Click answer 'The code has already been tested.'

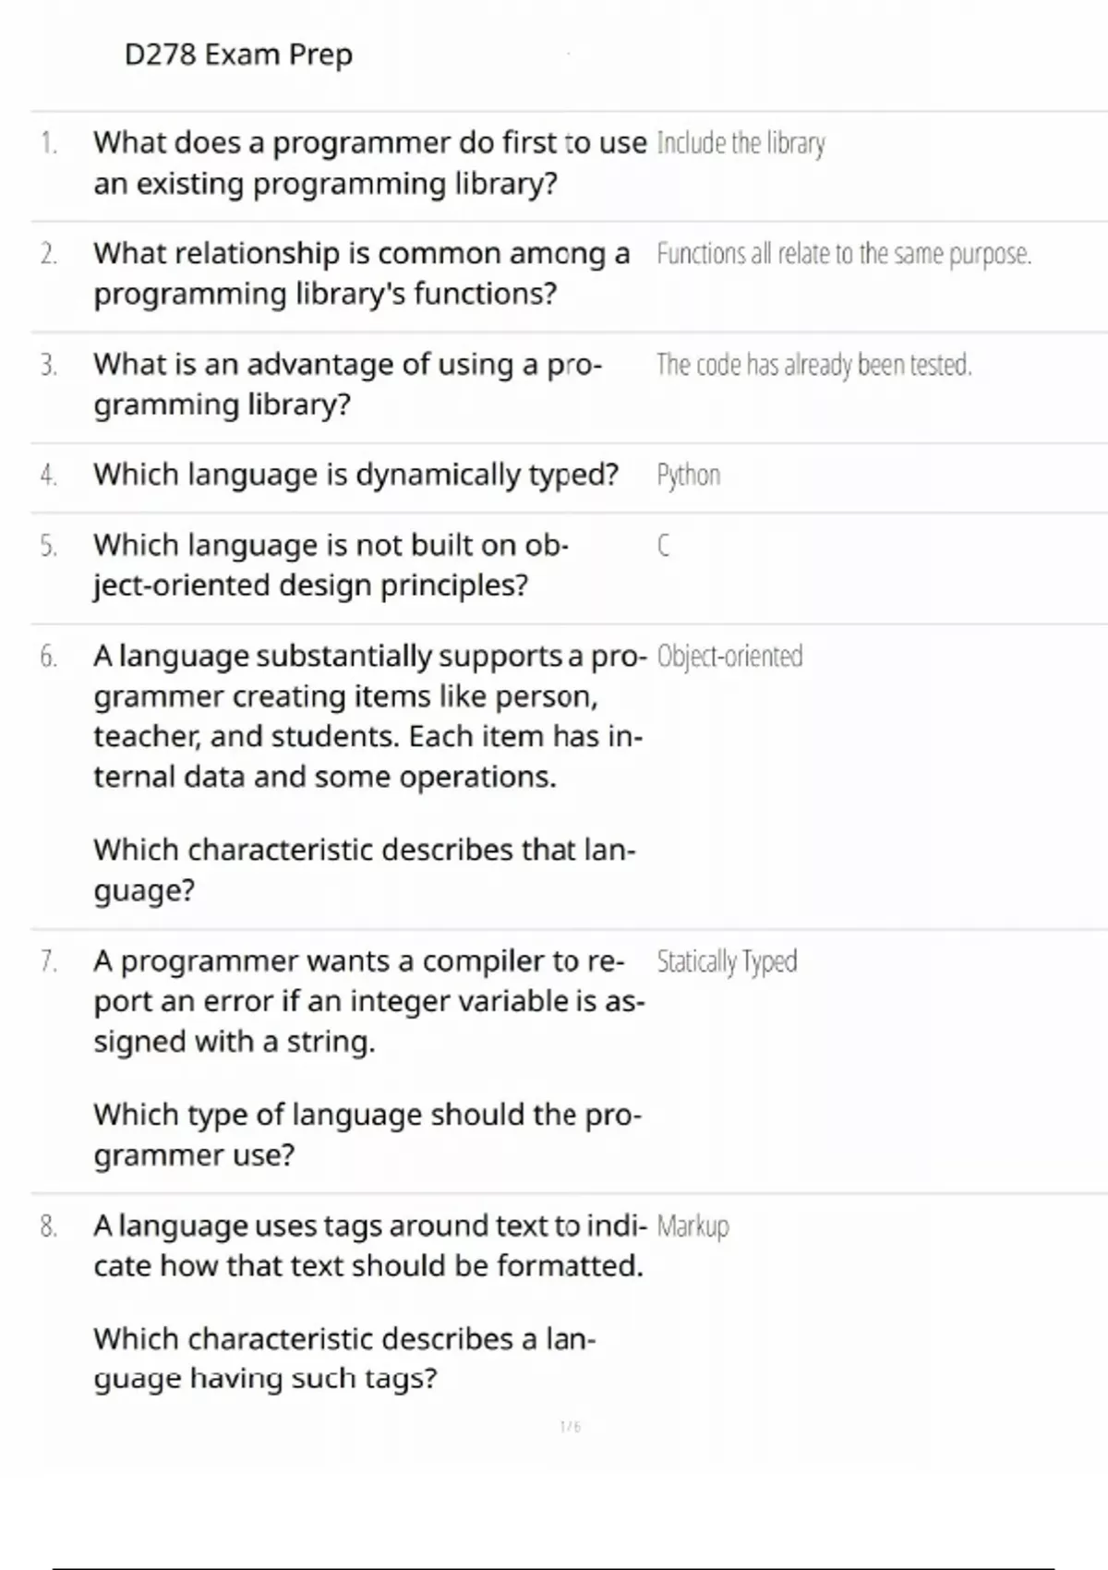[814, 365]
